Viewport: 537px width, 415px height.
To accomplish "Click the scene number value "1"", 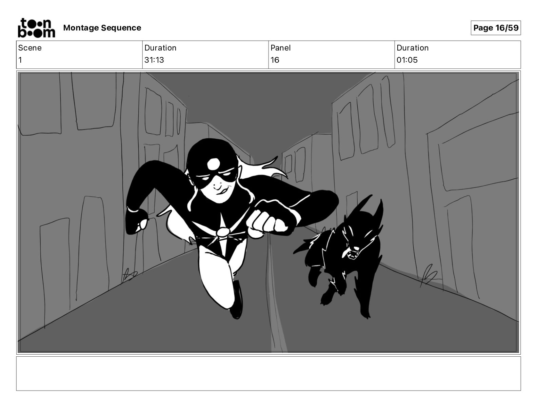I will click(x=20, y=60).
